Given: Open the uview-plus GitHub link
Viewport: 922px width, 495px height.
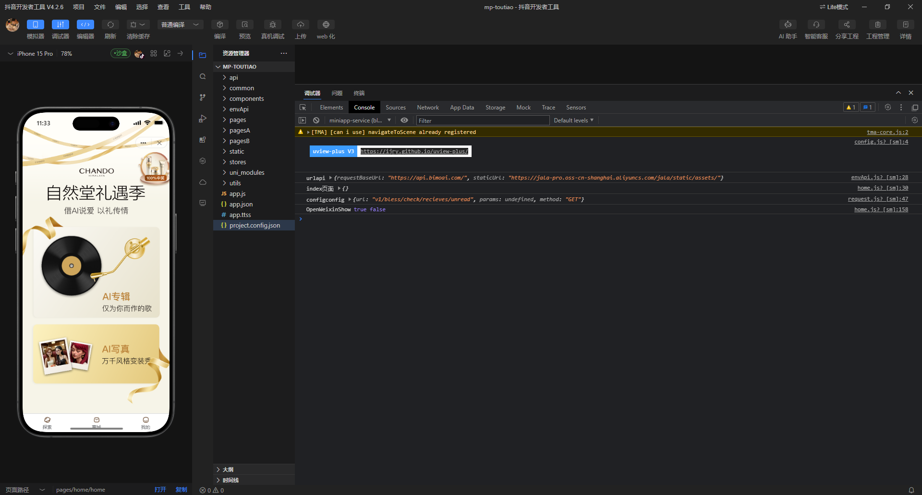Looking at the screenshot, I should (x=414, y=152).
